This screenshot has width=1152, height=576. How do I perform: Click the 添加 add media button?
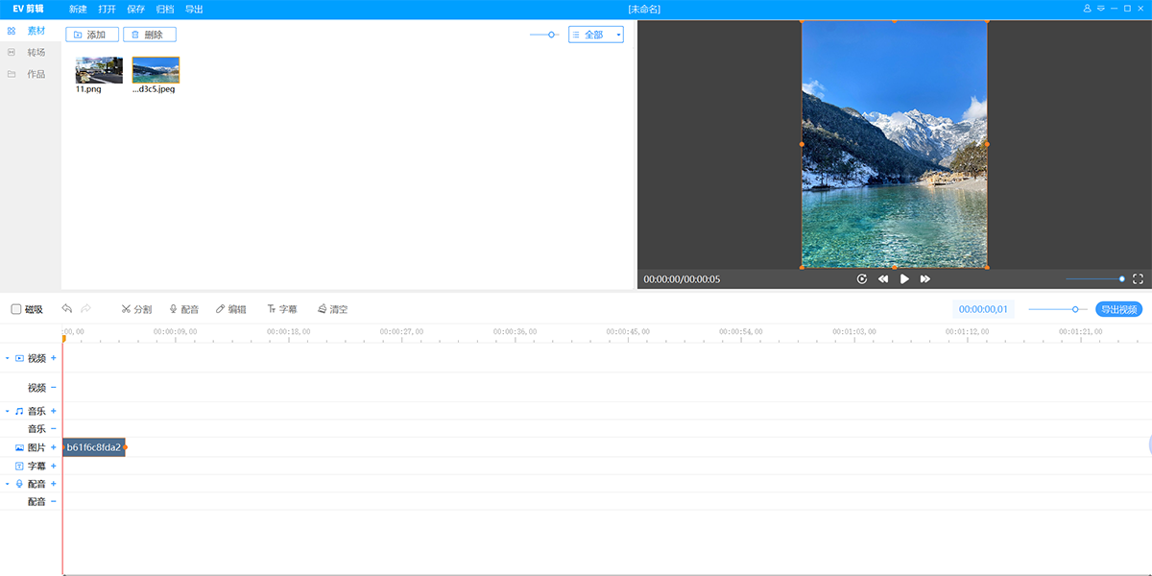pos(92,35)
